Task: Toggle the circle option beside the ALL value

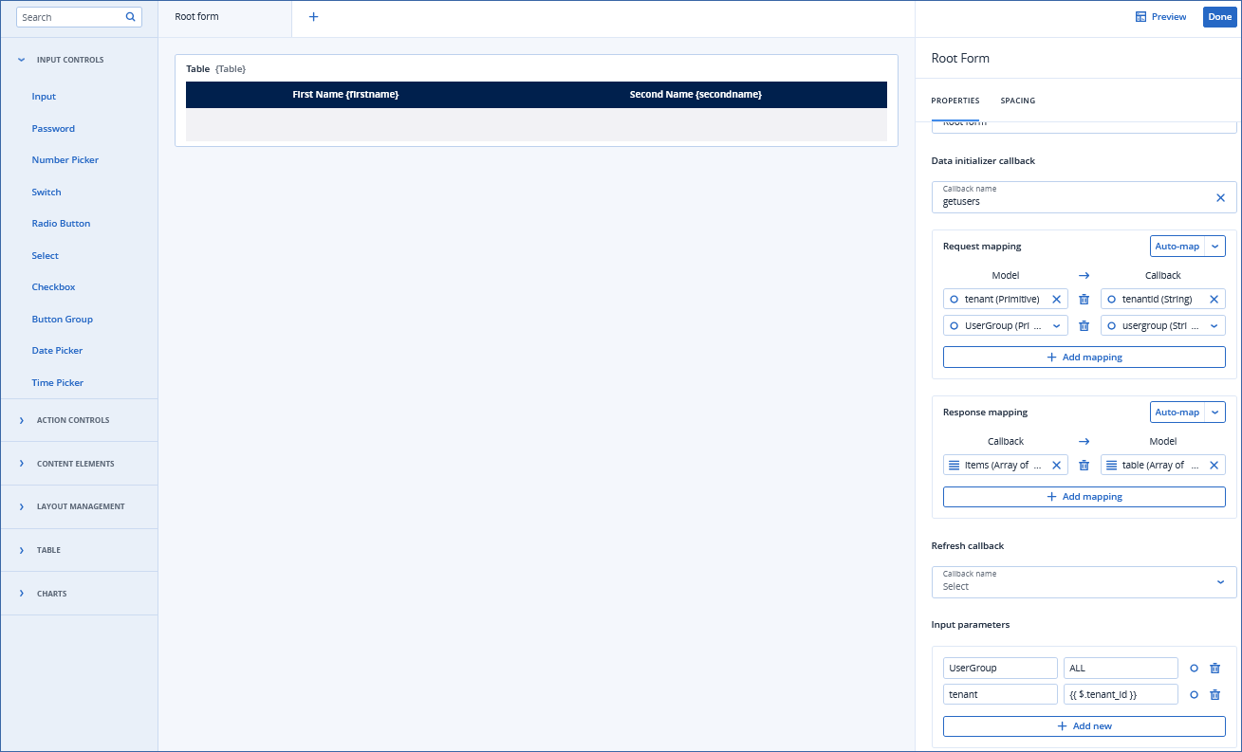Action: point(1194,668)
